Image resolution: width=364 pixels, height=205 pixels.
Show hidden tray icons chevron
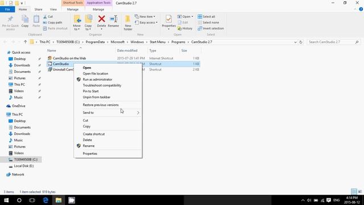point(303,200)
